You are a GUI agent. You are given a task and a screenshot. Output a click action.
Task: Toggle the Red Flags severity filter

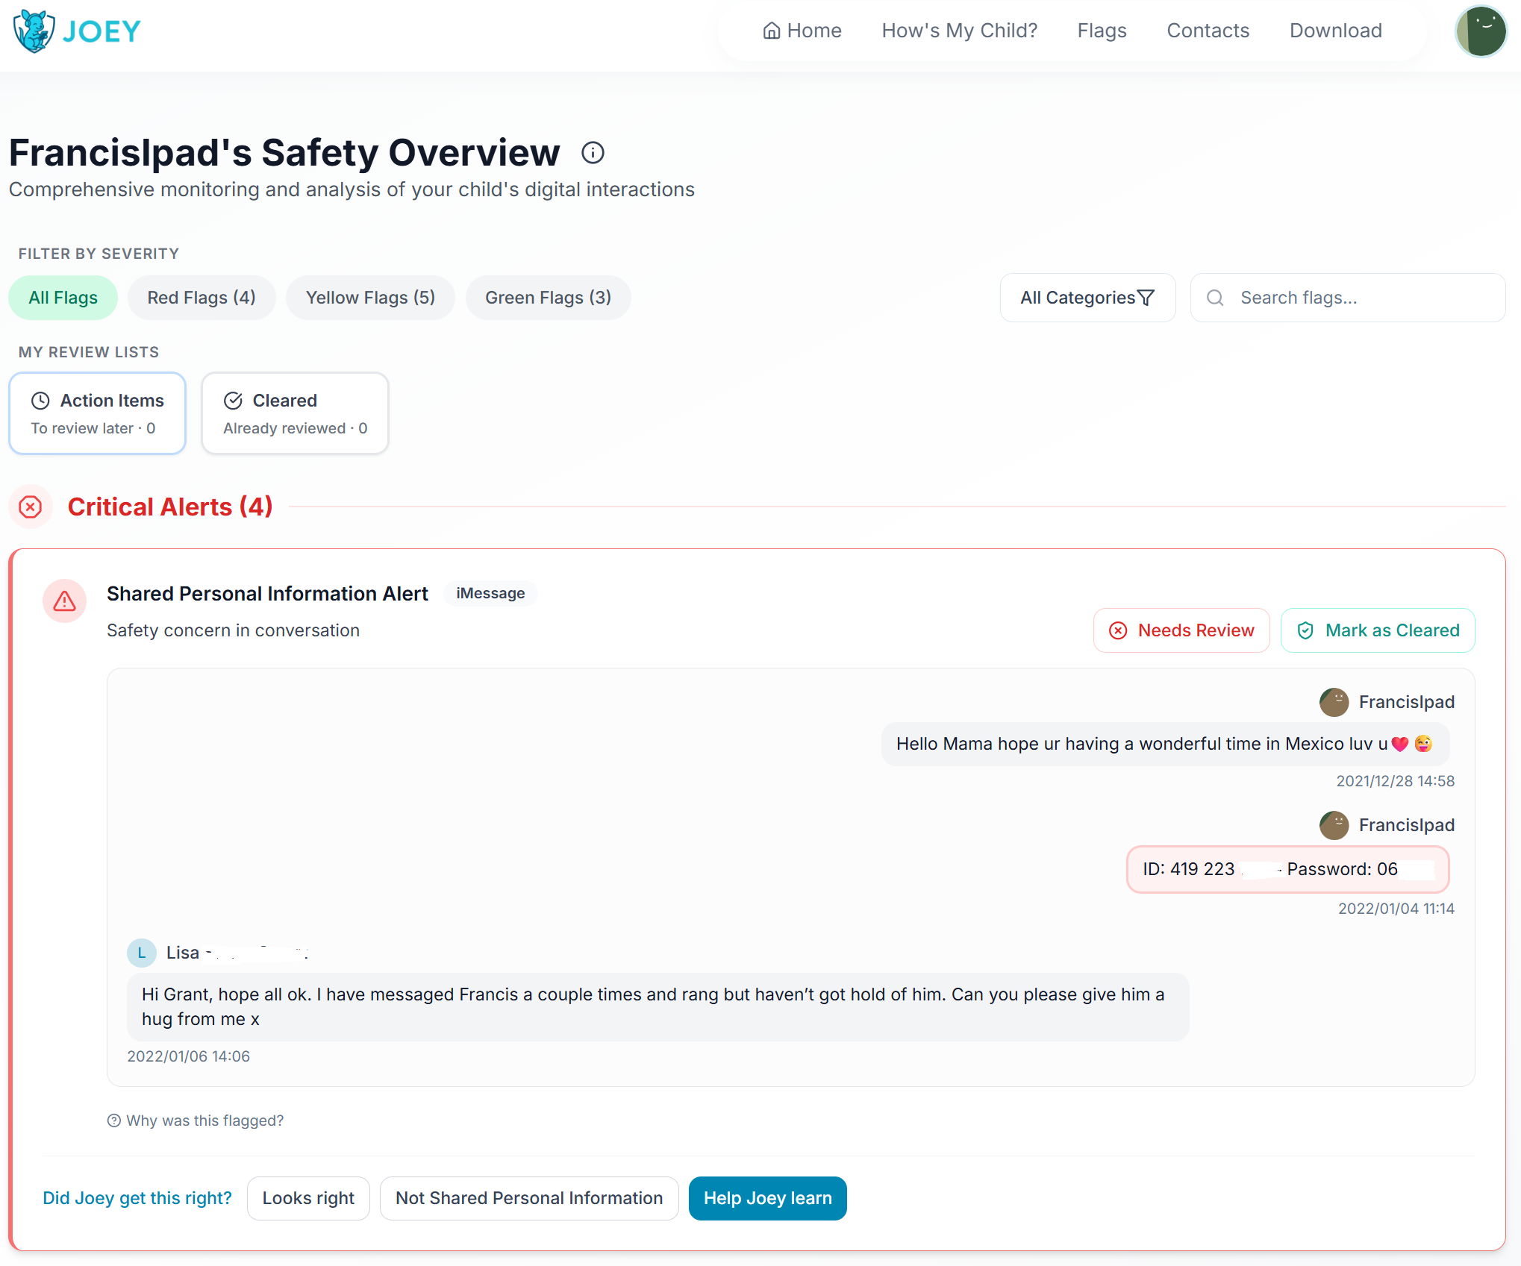click(202, 297)
